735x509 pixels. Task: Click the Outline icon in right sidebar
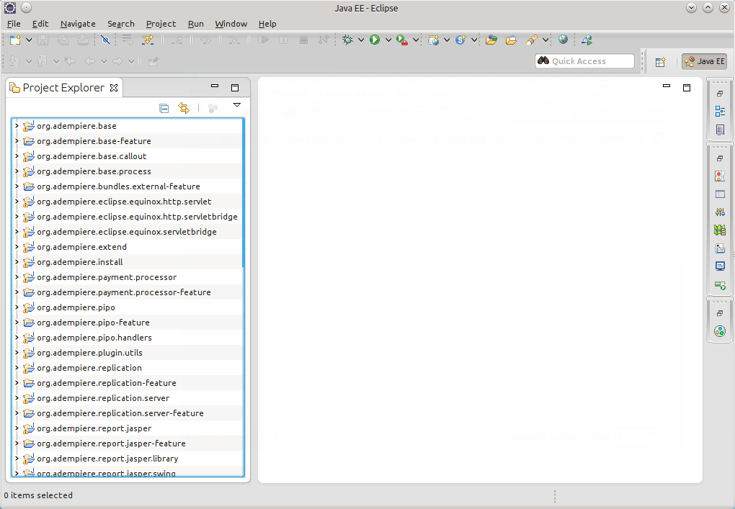(719, 112)
